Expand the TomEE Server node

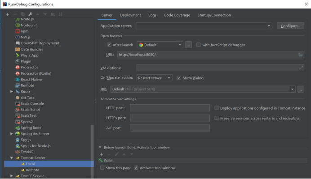pos(12,176)
